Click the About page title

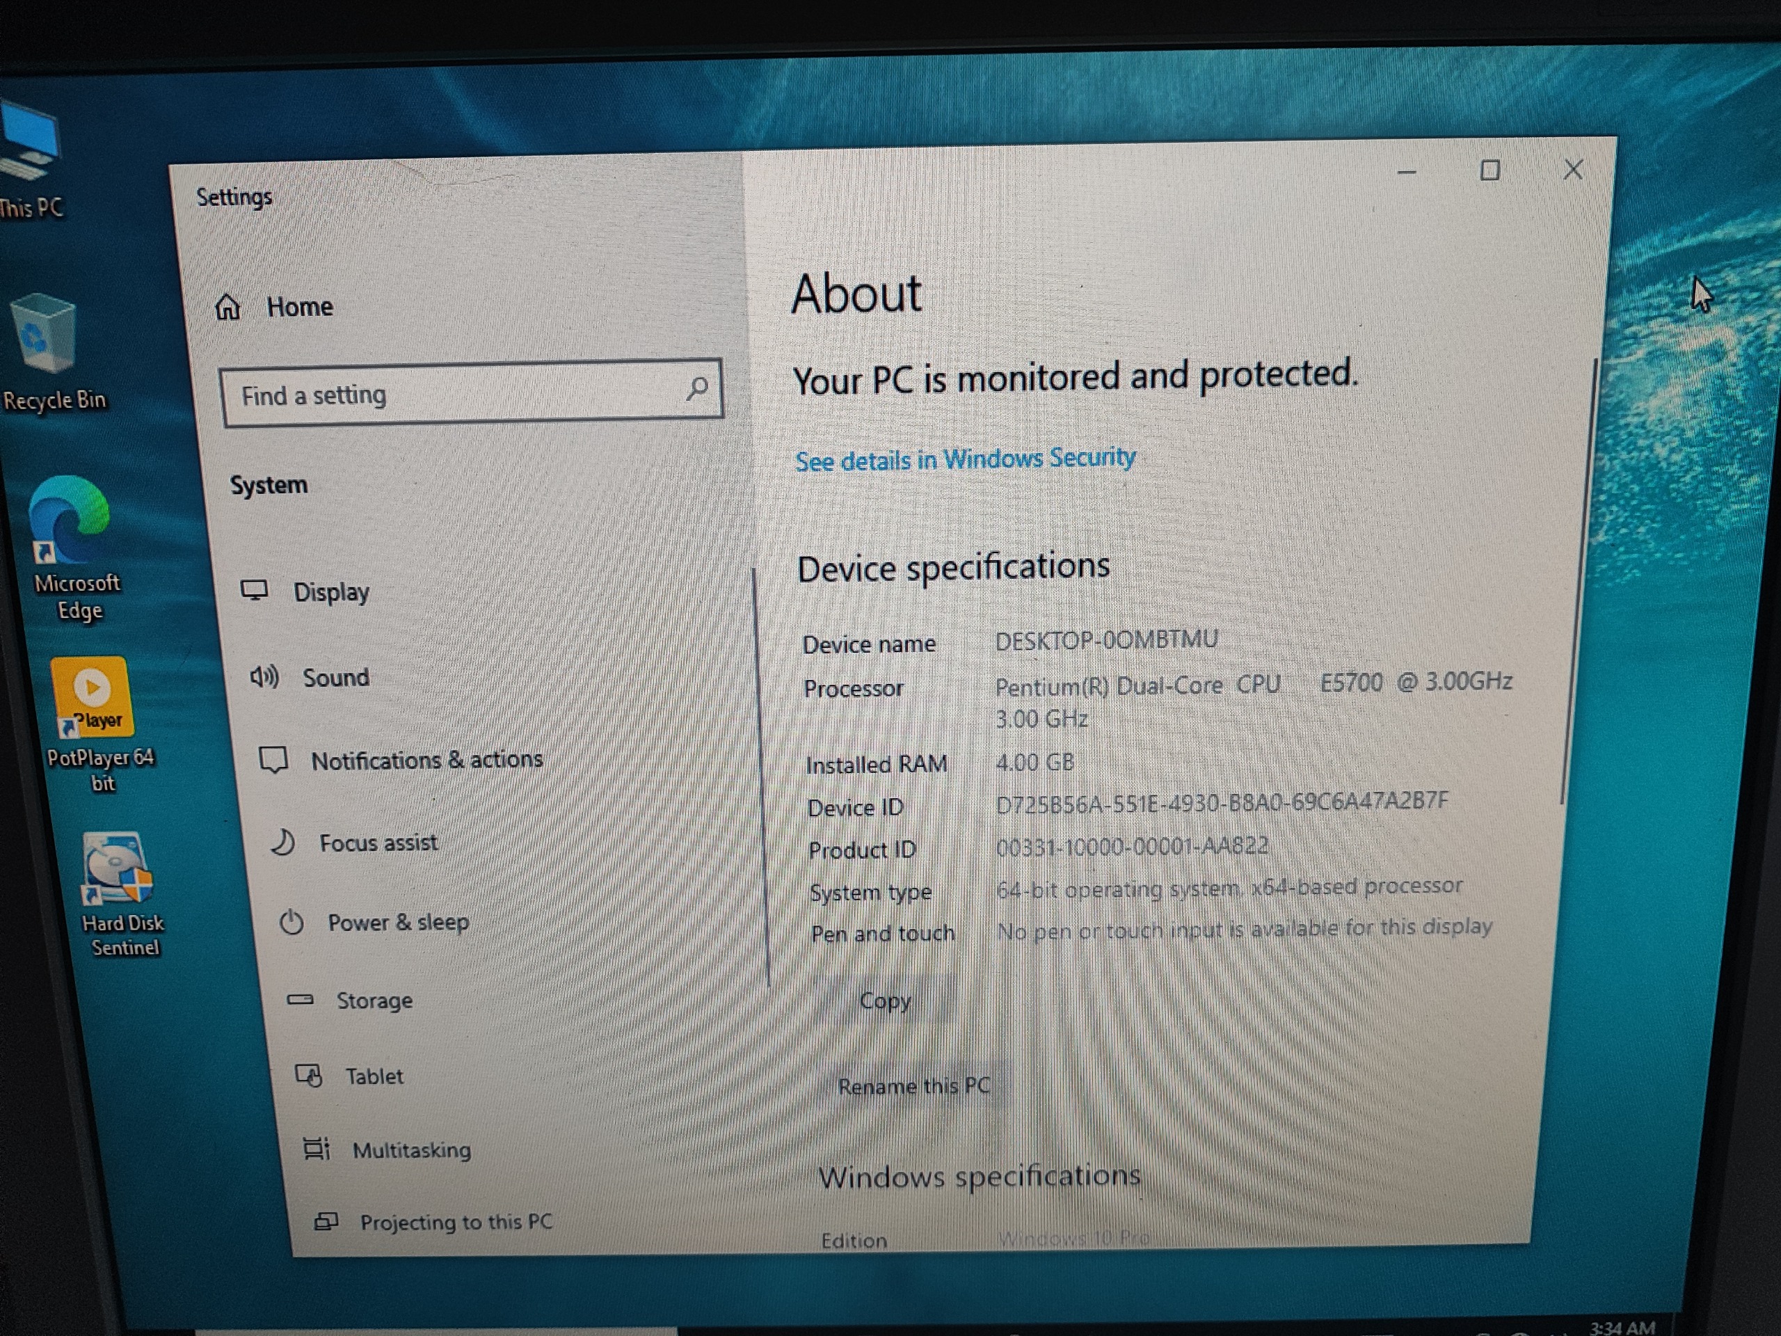pyautogui.click(x=856, y=293)
